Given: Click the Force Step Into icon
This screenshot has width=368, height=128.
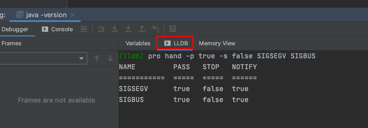Looking at the screenshot, I should pyautogui.click(x=128, y=29).
